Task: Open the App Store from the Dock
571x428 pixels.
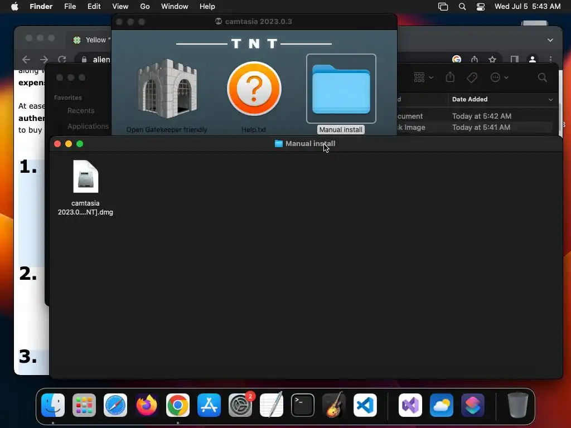Action: 209,405
